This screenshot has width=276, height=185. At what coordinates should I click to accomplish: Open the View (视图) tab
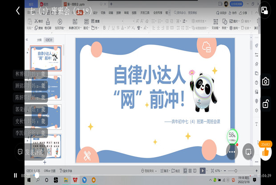(x=134, y=12)
